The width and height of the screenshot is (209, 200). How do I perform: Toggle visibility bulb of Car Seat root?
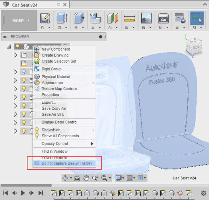click(17, 46)
